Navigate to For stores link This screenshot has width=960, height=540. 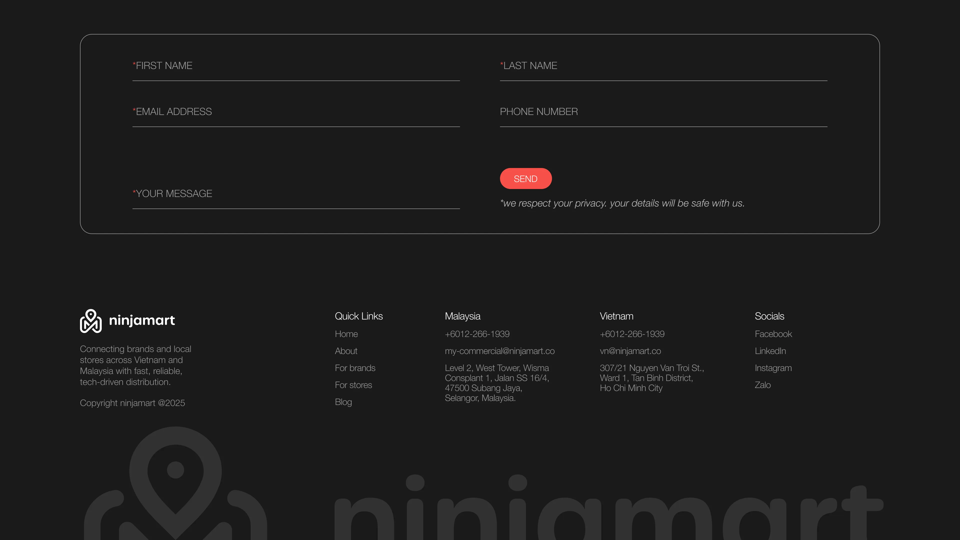pyautogui.click(x=353, y=385)
